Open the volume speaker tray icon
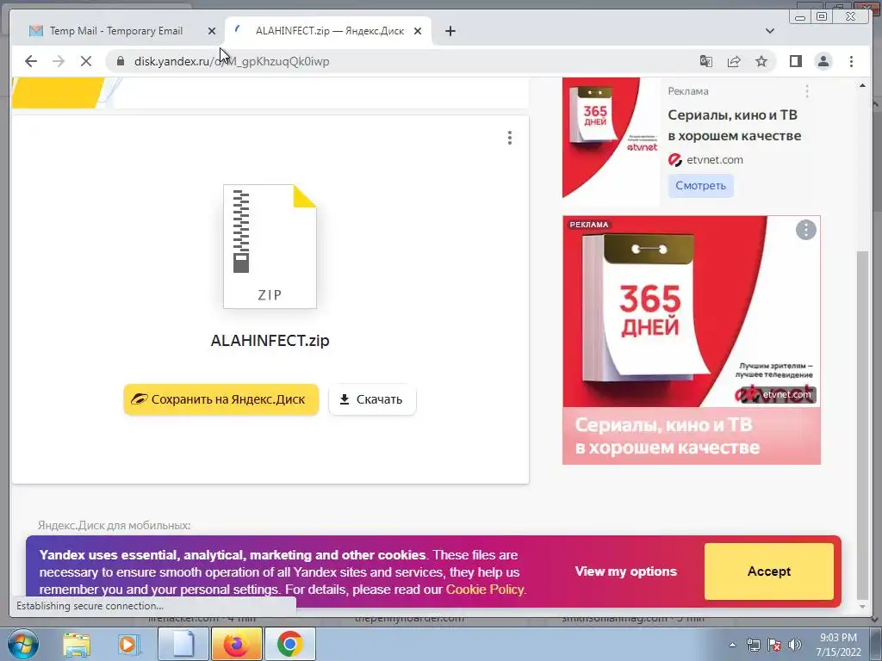 tap(794, 646)
